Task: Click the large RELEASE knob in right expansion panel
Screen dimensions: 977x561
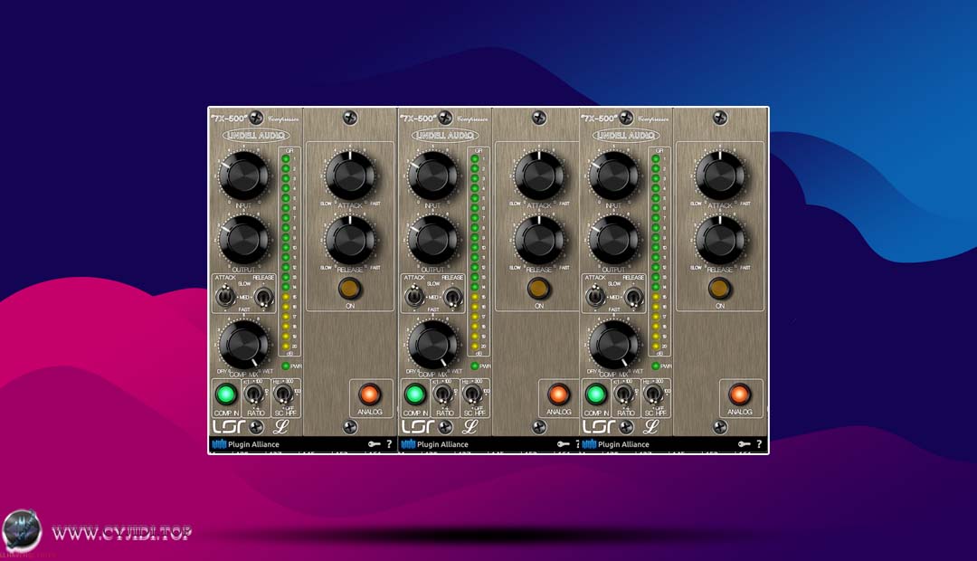Action: pyautogui.click(x=720, y=240)
